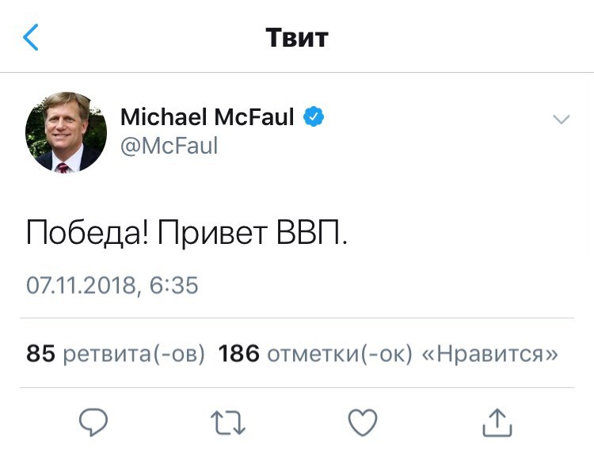Image resolution: width=594 pixels, height=453 pixels.
Task: Open the Michael McFaul display name
Action: [207, 118]
